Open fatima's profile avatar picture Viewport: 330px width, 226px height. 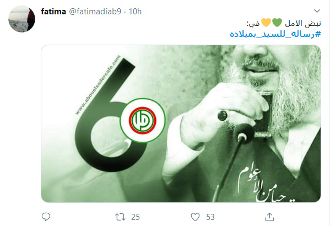point(21,19)
